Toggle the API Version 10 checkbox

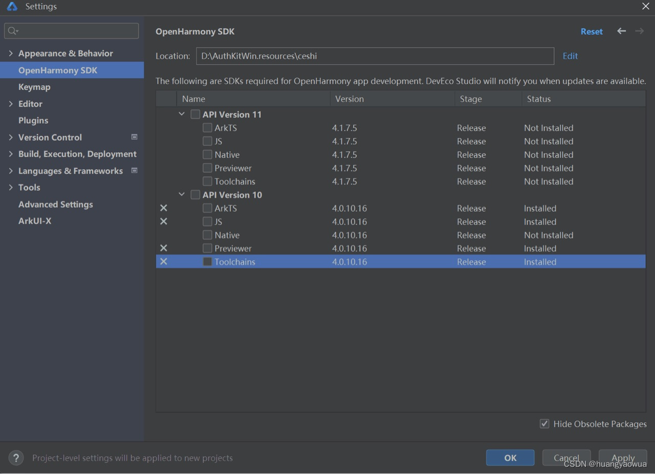[195, 195]
